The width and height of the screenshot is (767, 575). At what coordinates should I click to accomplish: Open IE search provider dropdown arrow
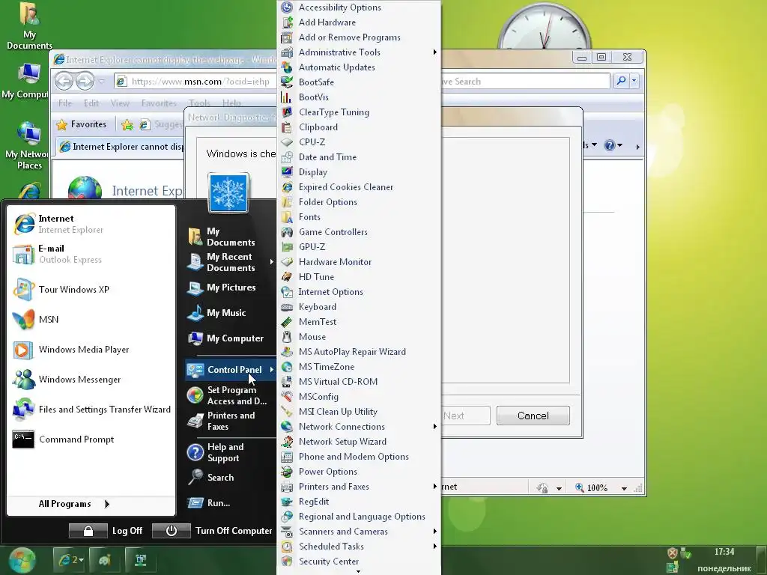pos(634,81)
